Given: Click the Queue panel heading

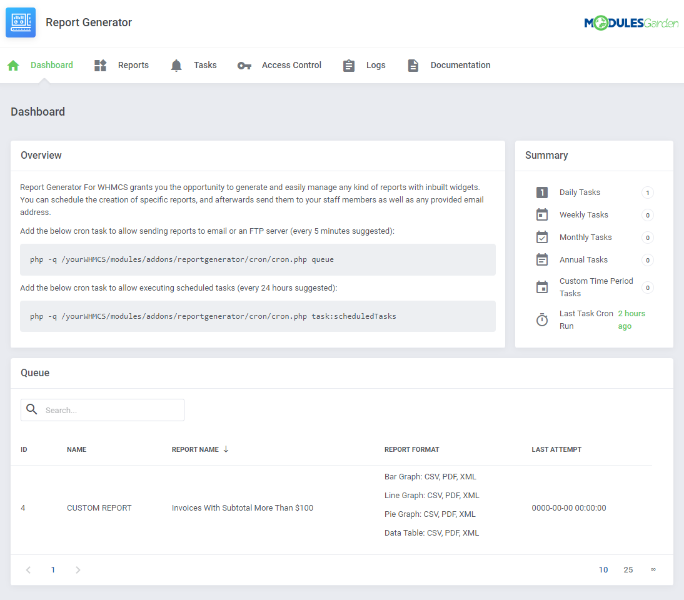Looking at the screenshot, I should pos(35,373).
